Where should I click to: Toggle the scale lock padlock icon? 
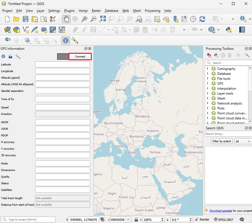point(136,219)
